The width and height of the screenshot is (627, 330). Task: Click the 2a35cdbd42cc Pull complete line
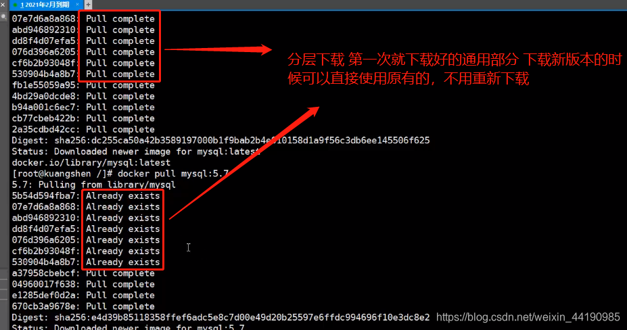pyautogui.click(x=83, y=130)
